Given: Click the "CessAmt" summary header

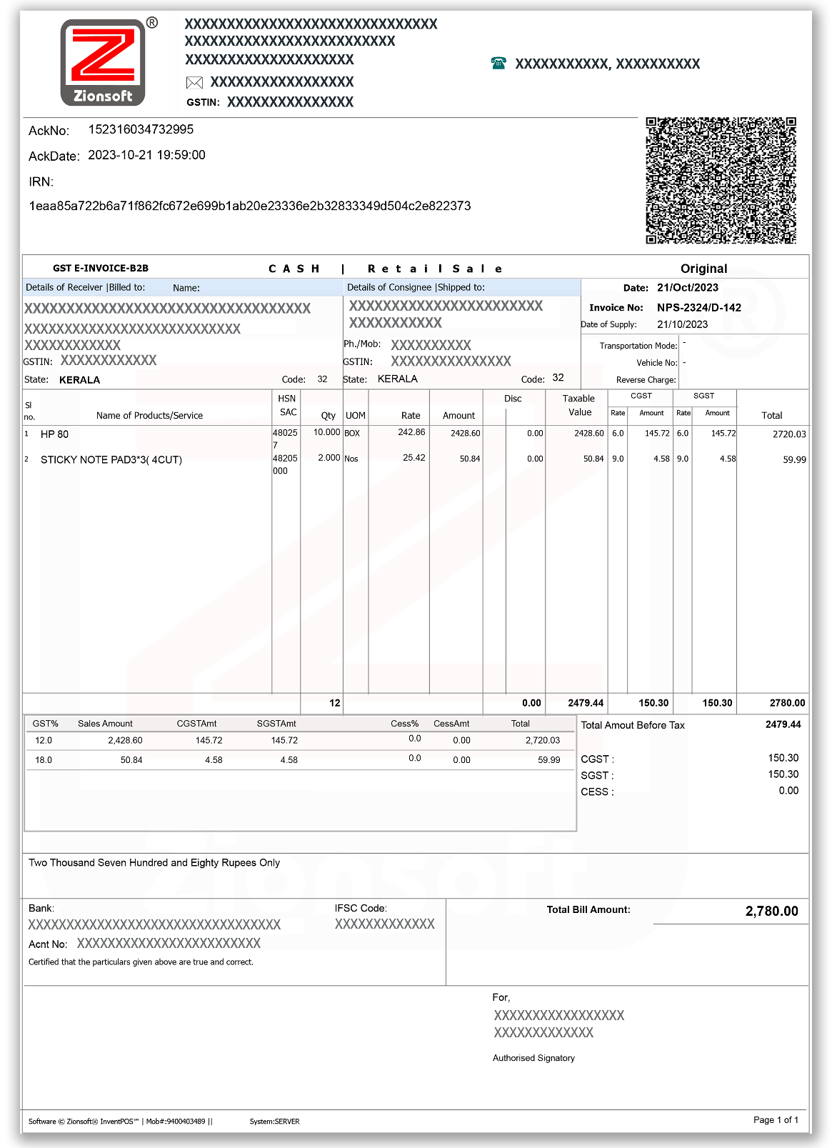Looking at the screenshot, I should pyautogui.click(x=451, y=724).
